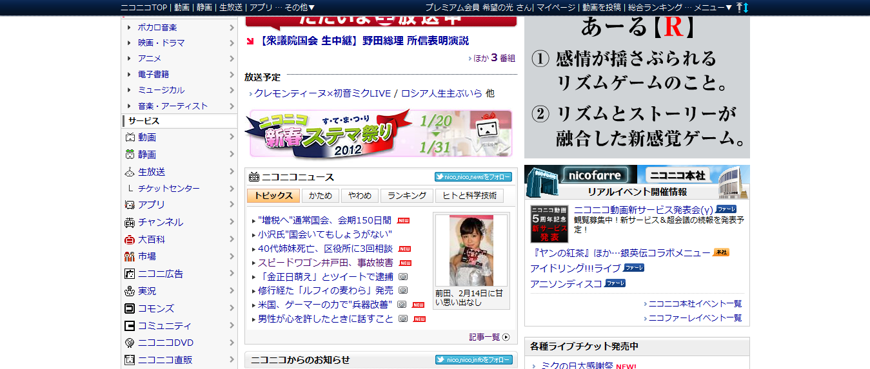Switch to the かため news tab
870x369 pixels.
[x=321, y=196]
